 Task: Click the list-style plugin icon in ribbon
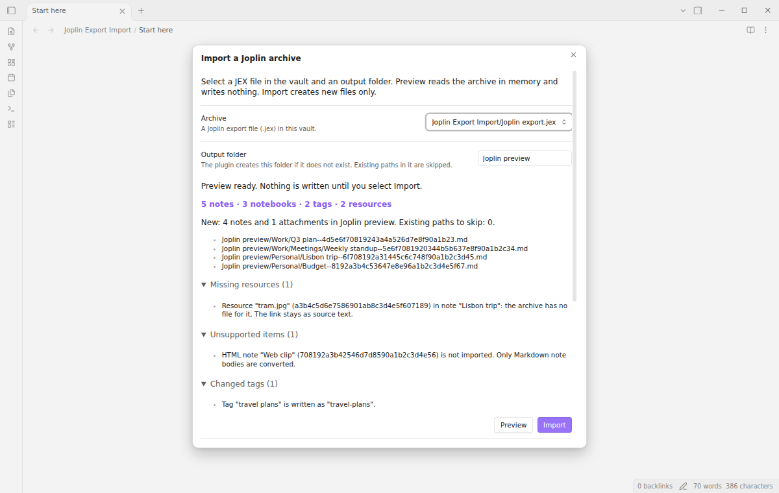(11, 124)
